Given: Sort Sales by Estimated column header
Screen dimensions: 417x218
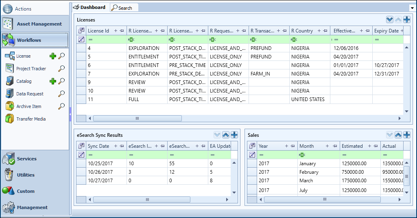Looking at the screenshot, I should (352, 146).
